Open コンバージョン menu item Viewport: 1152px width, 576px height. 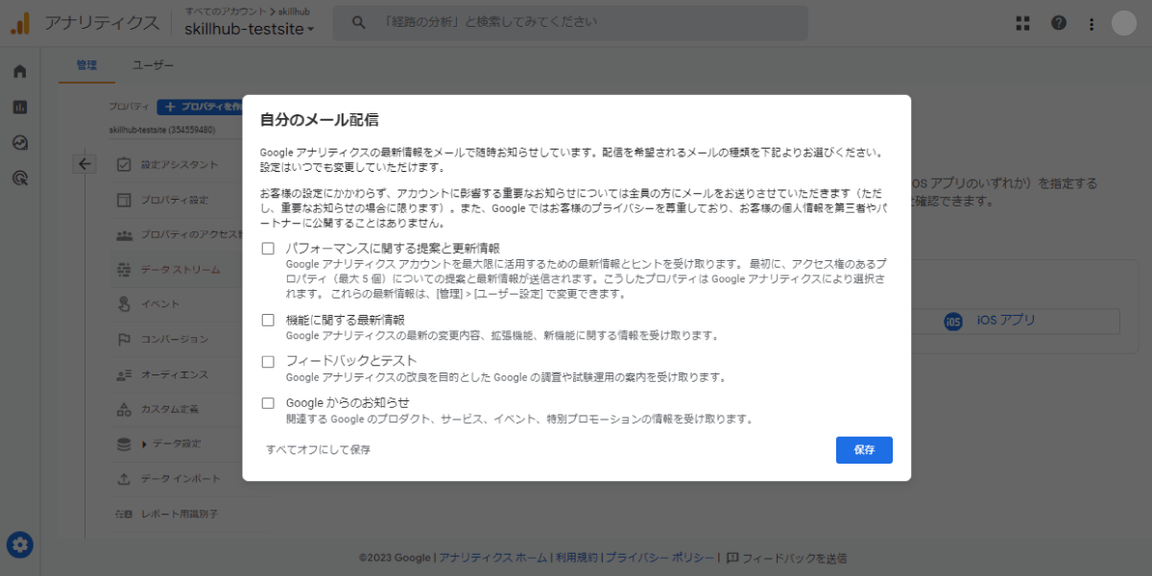(x=175, y=339)
